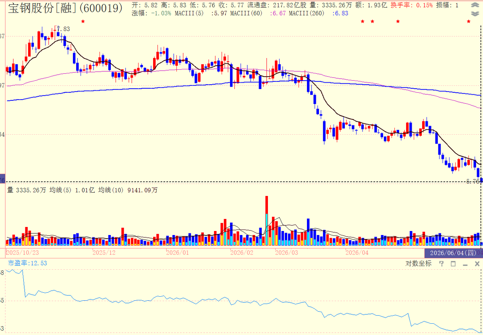This screenshot has width=483, height=335.
Task: Click the 2025/10/23 date on time axis
Action: [23, 253]
